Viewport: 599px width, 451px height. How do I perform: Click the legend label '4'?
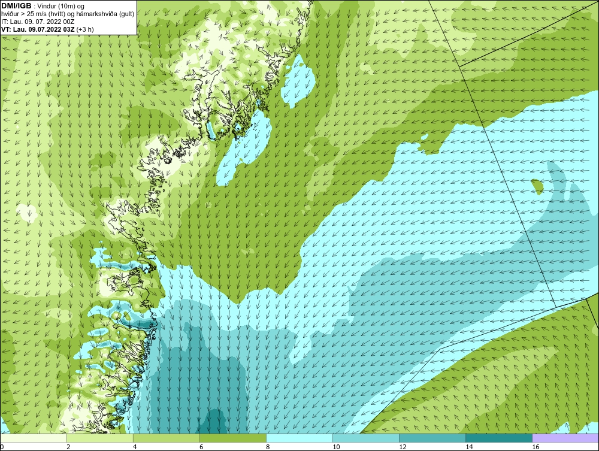pyautogui.click(x=135, y=447)
